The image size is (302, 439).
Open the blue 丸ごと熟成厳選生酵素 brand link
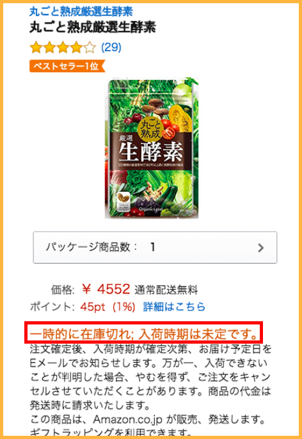(81, 12)
